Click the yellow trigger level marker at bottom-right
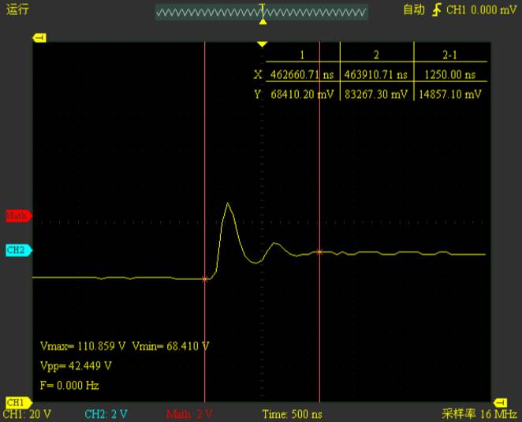Image resolution: width=522 pixels, height=422 pixels. point(498,402)
